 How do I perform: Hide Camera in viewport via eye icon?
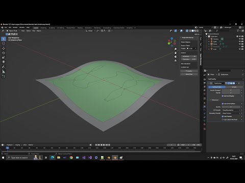pos(240,39)
